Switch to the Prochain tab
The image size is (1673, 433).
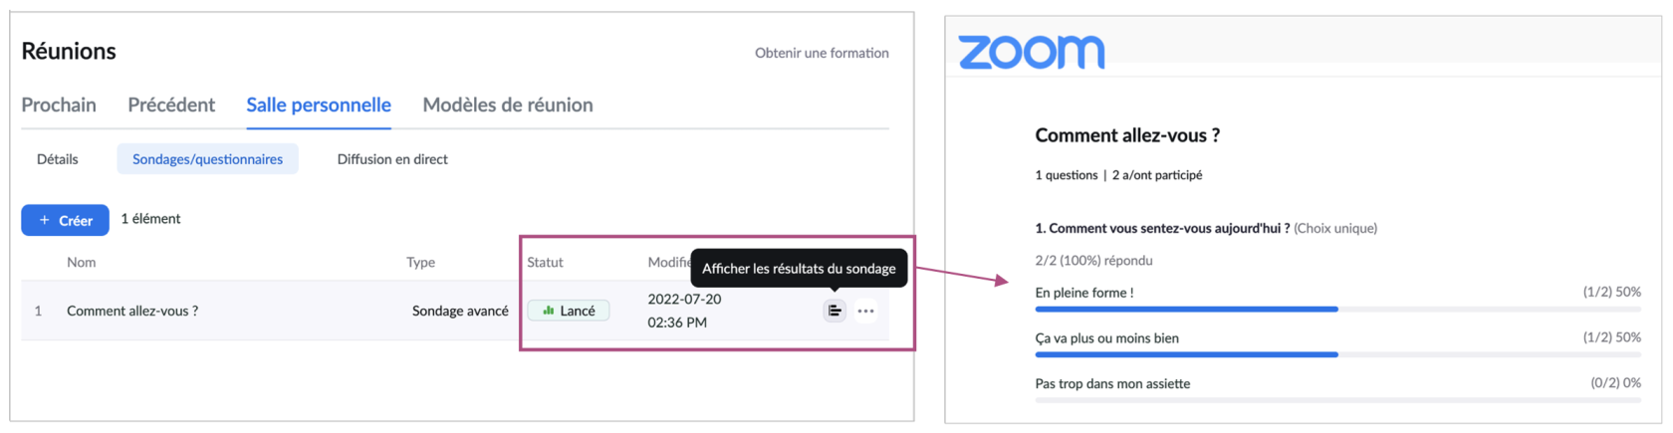pos(59,105)
